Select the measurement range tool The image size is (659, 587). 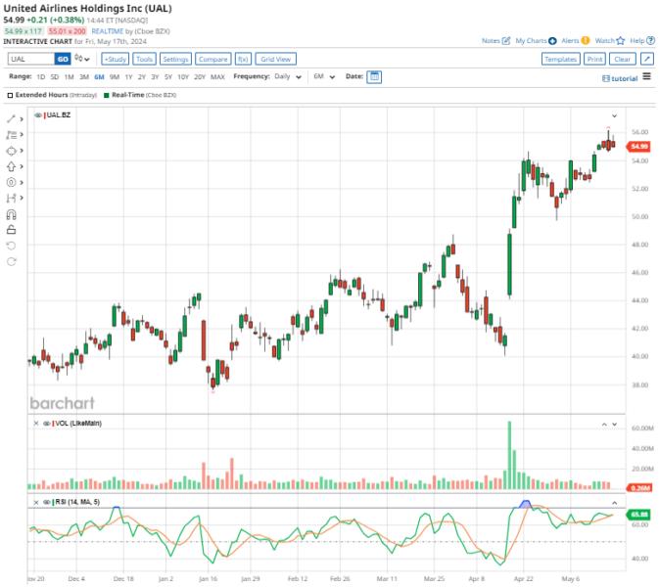coord(11,198)
